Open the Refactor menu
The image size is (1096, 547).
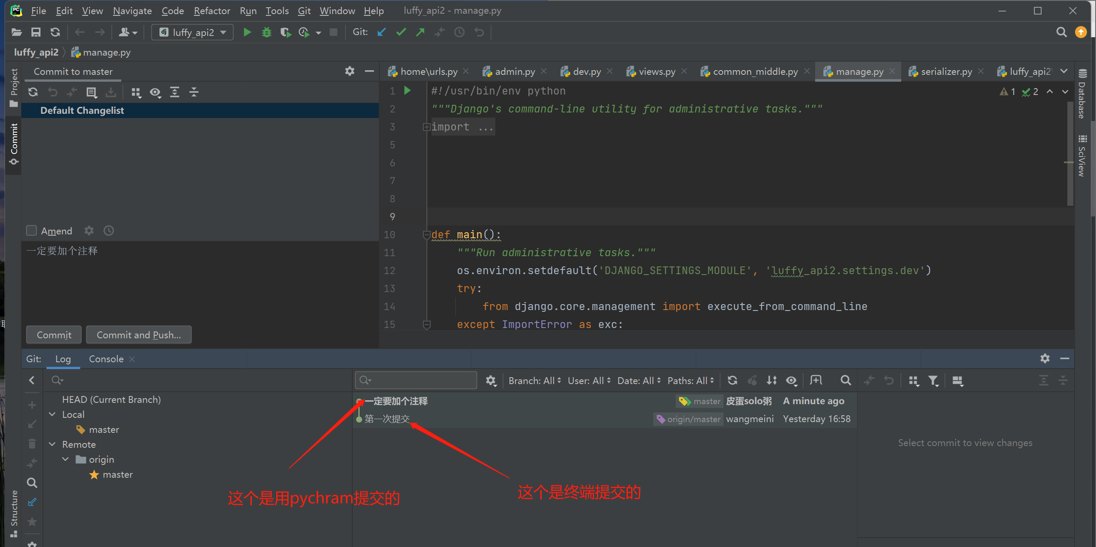(211, 11)
